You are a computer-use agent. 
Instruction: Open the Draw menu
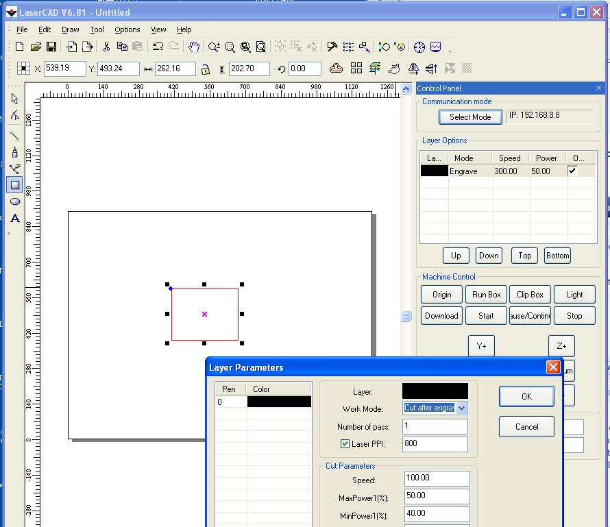(x=71, y=29)
